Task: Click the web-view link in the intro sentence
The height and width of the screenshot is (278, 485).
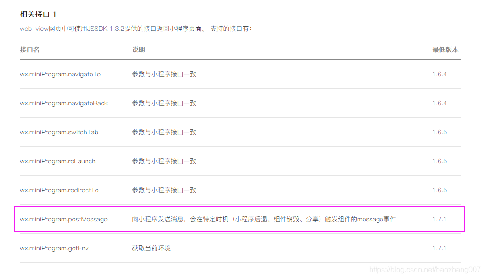Action: (34, 29)
